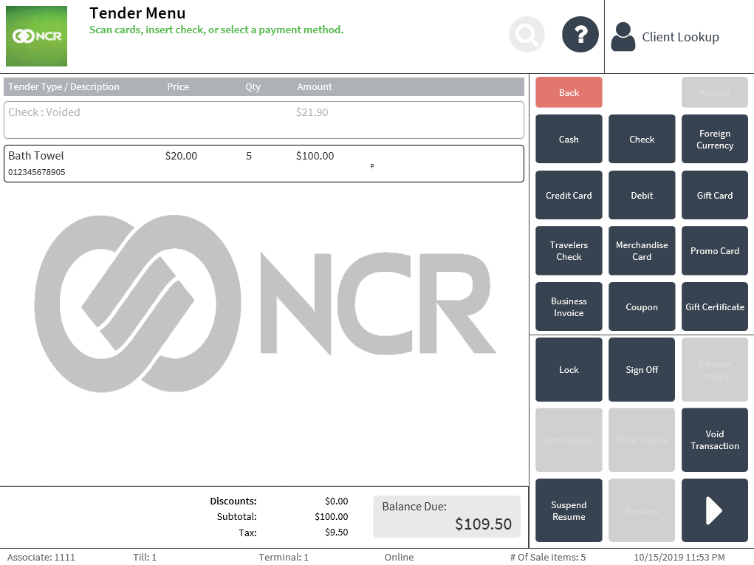Click the greyed Keypad button
This screenshot has width=754, height=565.
(x=715, y=92)
